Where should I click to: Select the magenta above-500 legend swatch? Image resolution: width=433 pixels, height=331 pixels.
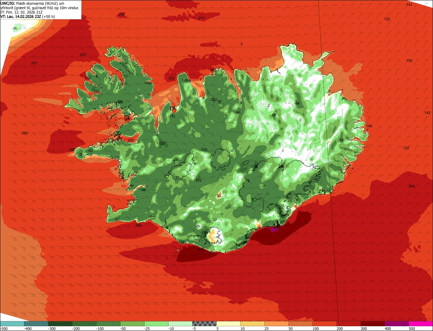point(420,324)
